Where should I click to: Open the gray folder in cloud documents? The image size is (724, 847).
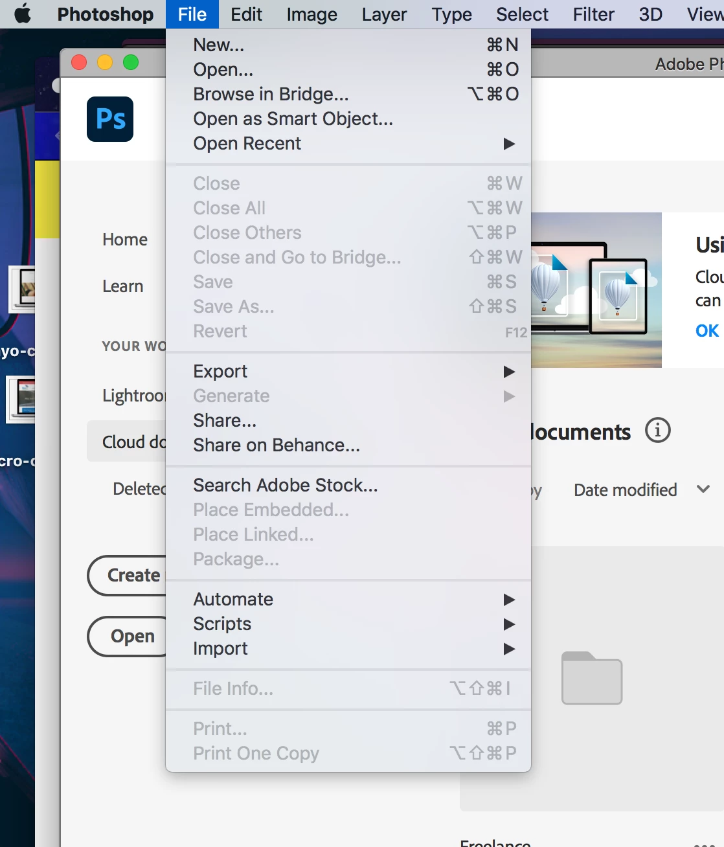pyautogui.click(x=592, y=678)
